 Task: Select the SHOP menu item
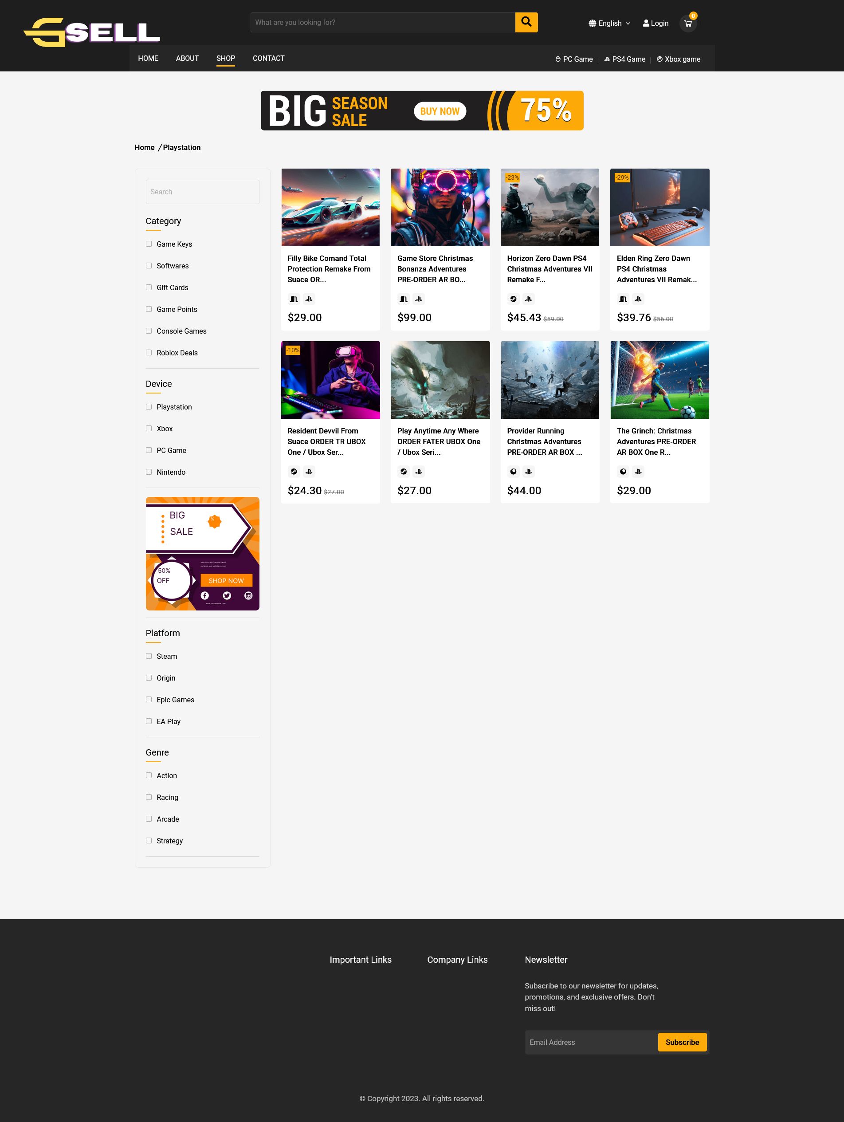226,58
